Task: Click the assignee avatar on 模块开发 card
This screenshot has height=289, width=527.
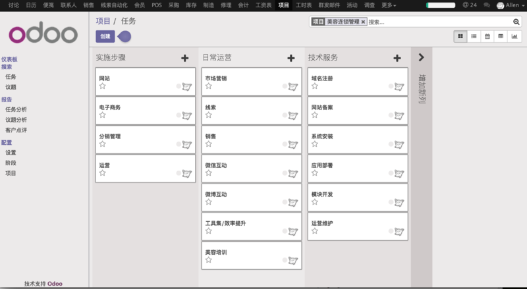Action: pos(399,203)
